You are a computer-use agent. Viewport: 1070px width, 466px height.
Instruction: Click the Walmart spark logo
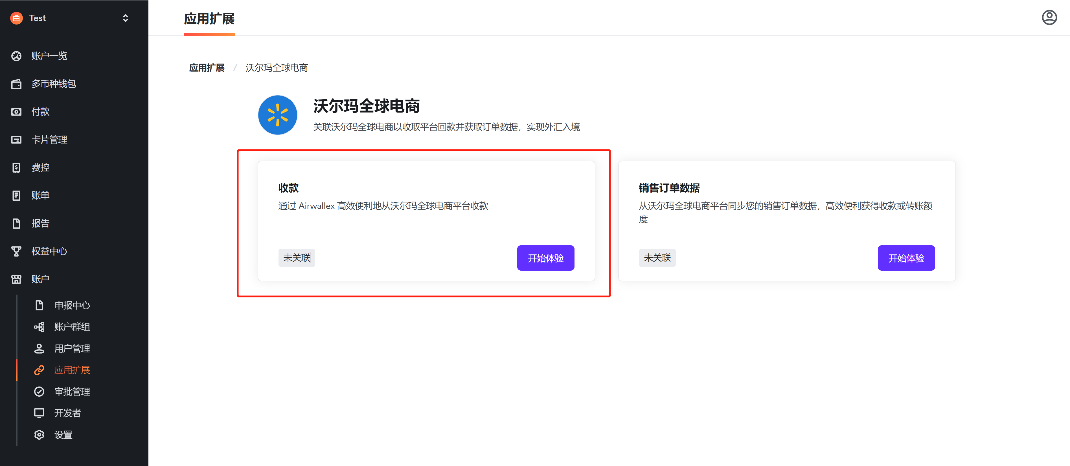pyautogui.click(x=277, y=115)
